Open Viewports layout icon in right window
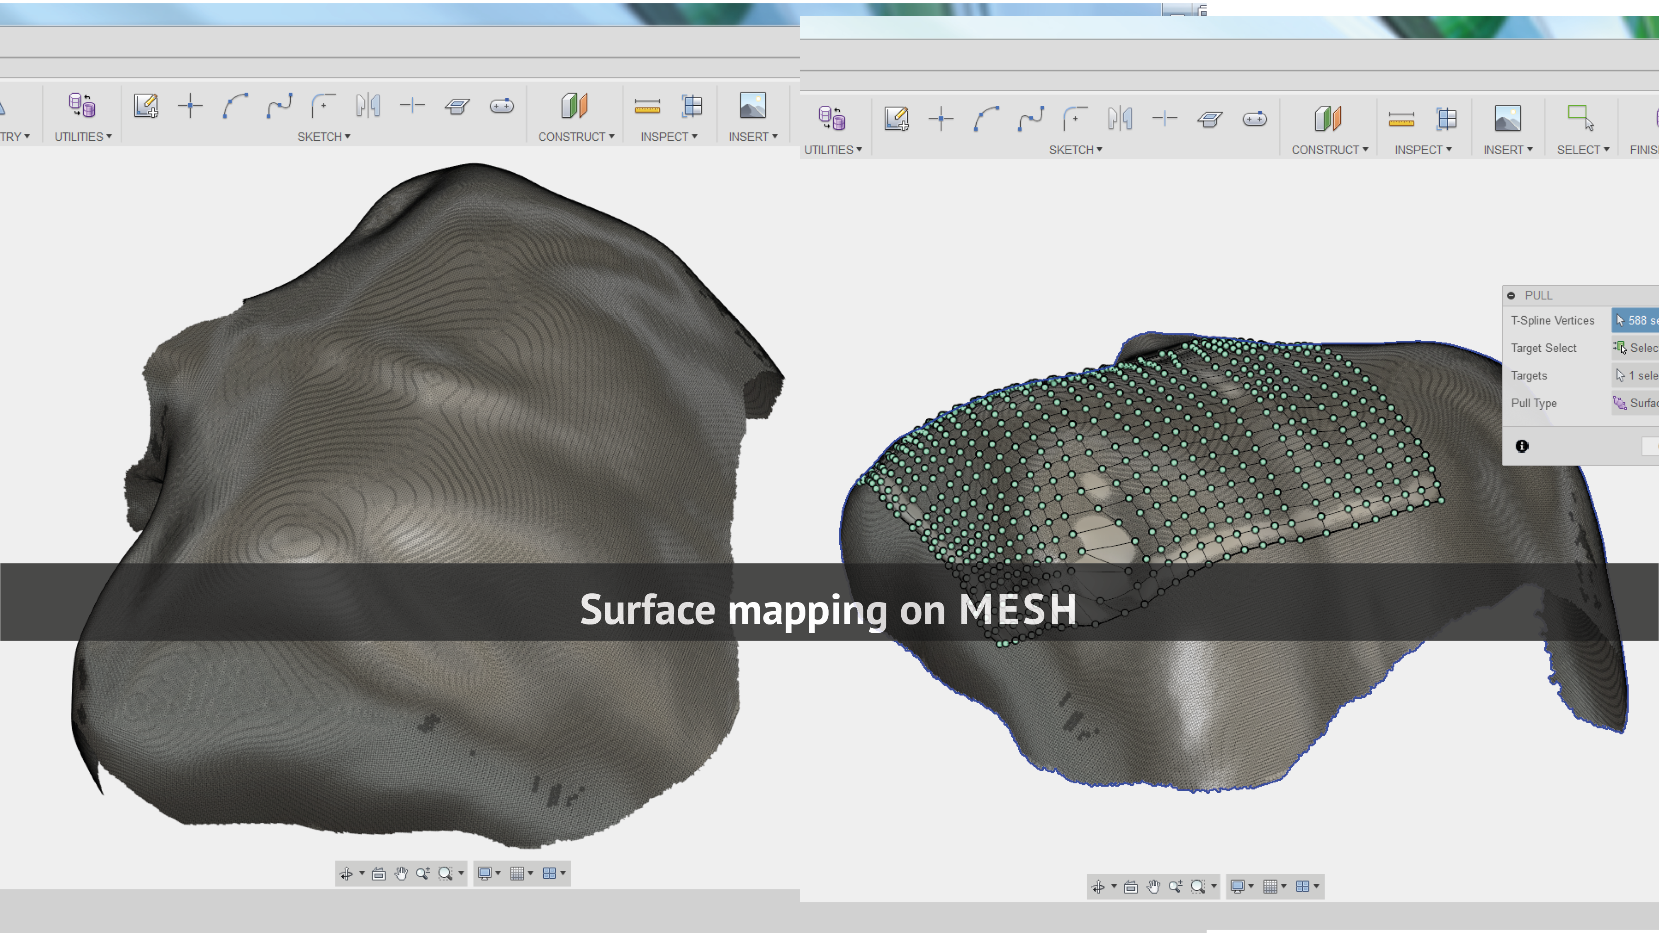The height and width of the screenshot is (933, 1659). pyautogui.click(x=1302, y=887)
